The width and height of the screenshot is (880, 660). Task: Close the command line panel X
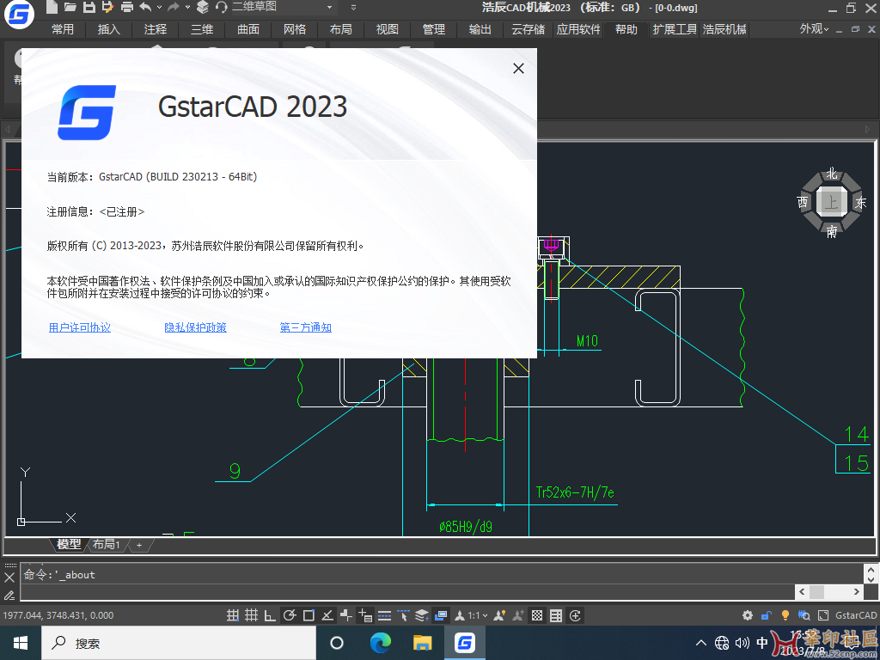[x=9, y=577]
